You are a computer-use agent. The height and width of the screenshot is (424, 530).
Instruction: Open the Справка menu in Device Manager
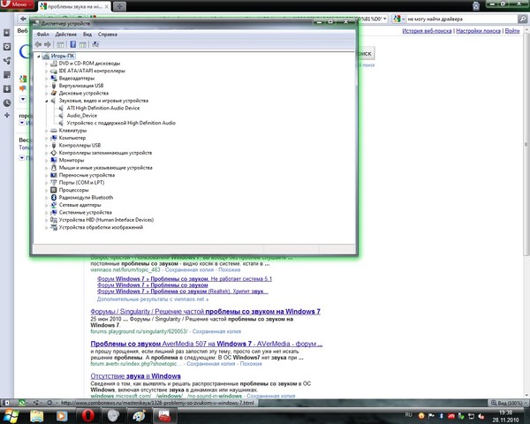pos(108,34)
